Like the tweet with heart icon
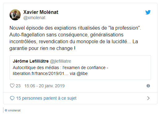Screen dimensions: 164x116 pyautogui.click(x=12, y=86)
